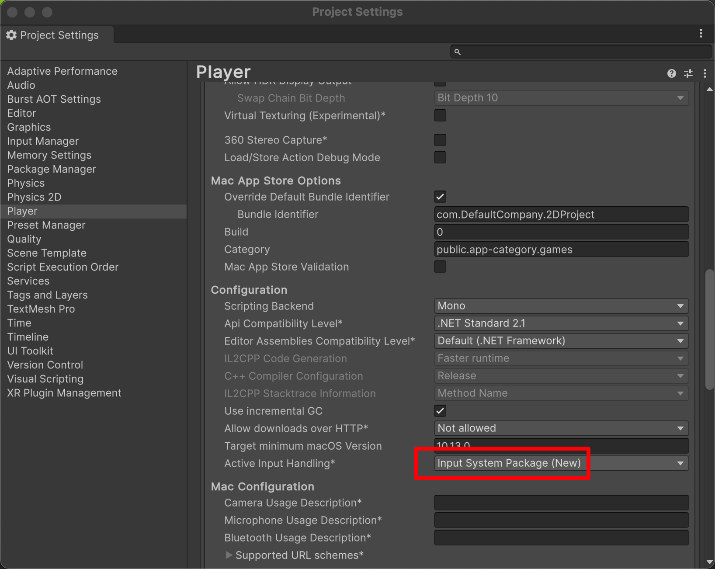This screenshot has width=715, height=569.
Task: Click the gear icon on Project Settings tab
Action: tap(11, 35)
